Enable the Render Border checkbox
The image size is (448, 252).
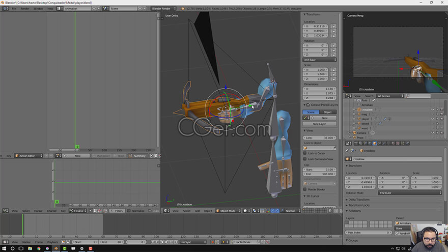point(305,189)
